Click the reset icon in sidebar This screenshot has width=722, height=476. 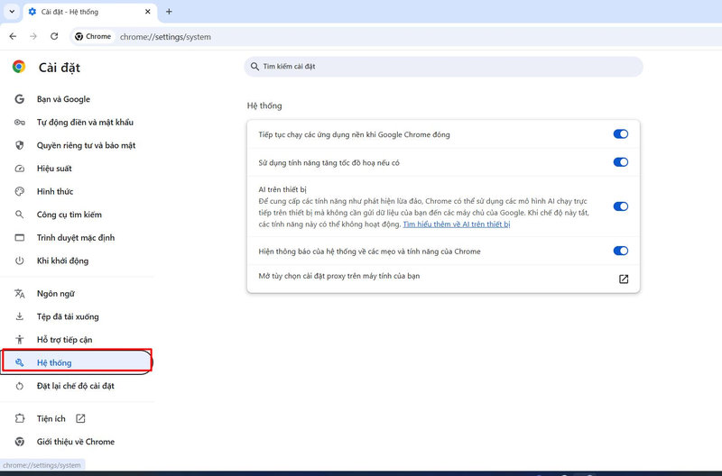tap(19, 386)
